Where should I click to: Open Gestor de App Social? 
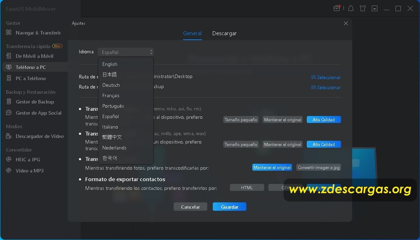(x=34, y=113)
